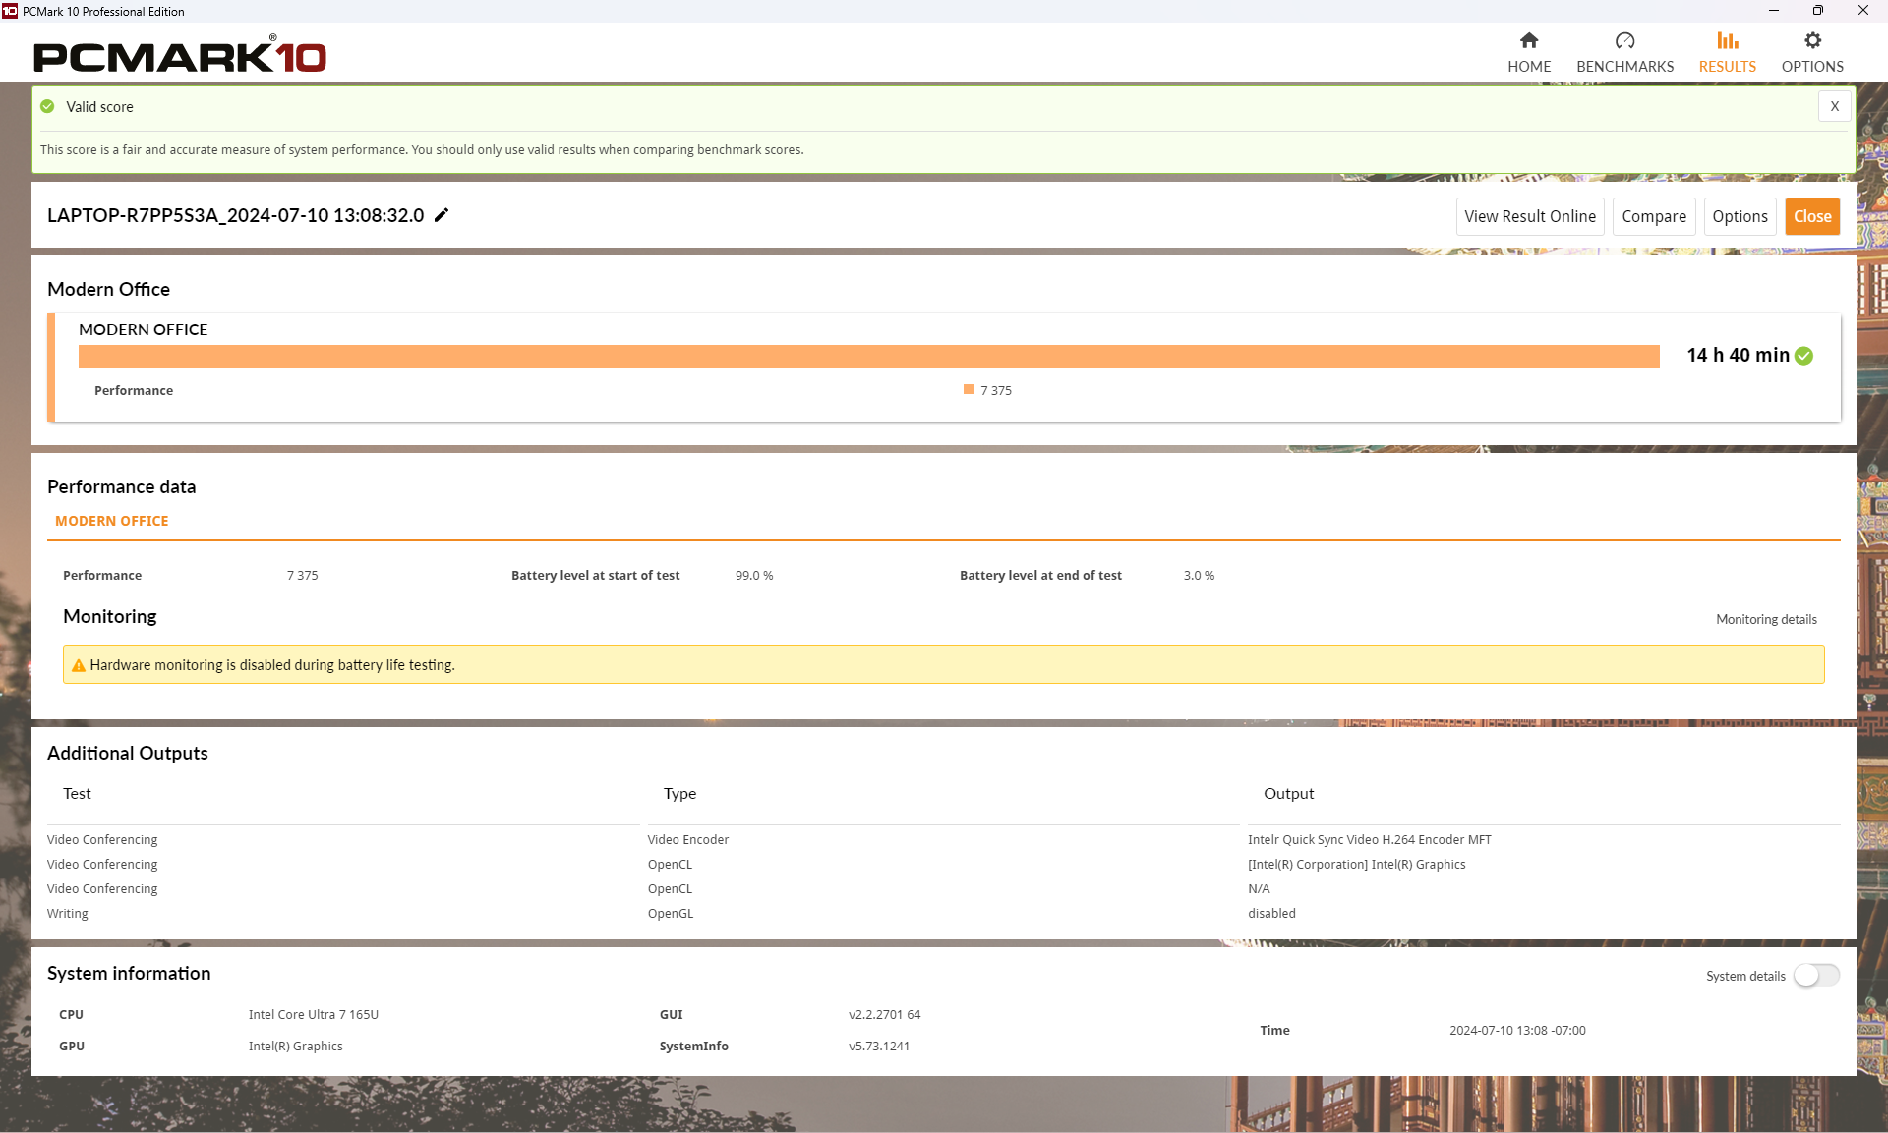Image resolution: width=1888 pixels, height=1133 pixels.
Task: Click the orange Performance legend square
Action: point(969,390)
